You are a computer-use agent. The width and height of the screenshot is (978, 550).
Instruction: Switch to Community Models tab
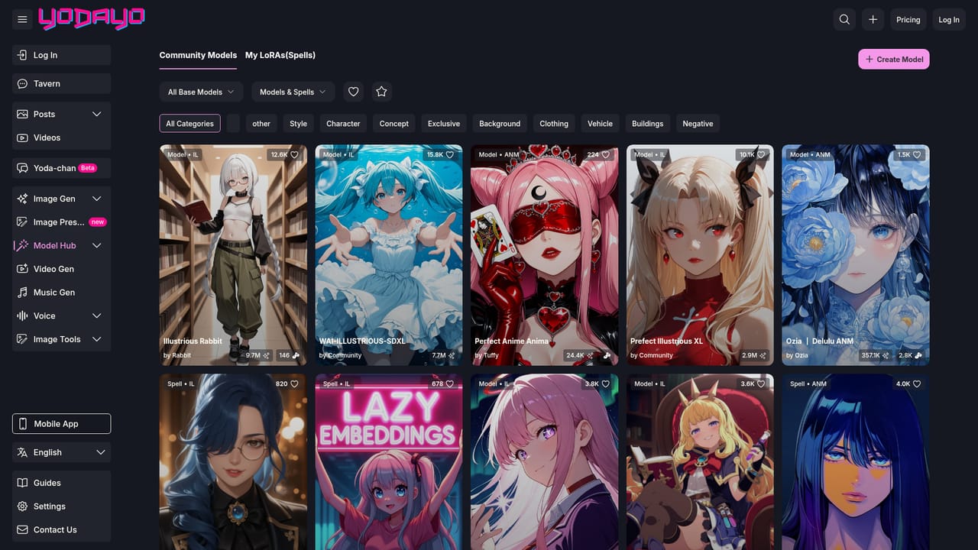pos(198,55)
